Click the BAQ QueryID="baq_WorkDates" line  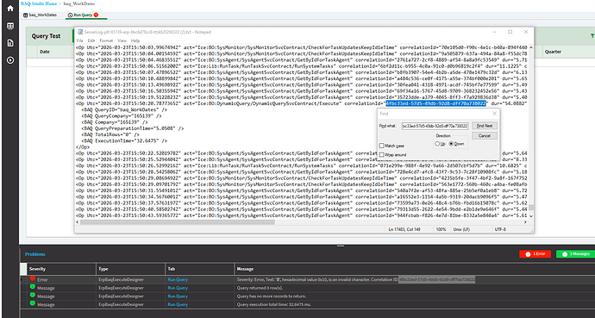[x=124, y=109]
